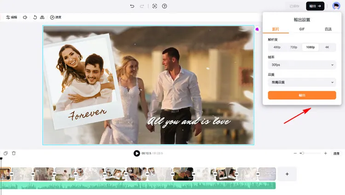This screenshot has height=195, width=345.
Task: Open the help question mark icon
Action: (164, 6)
